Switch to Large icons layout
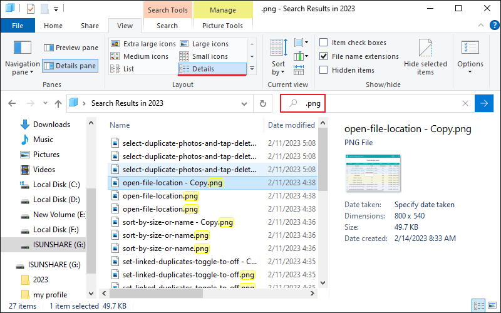 tap(204, 44)
